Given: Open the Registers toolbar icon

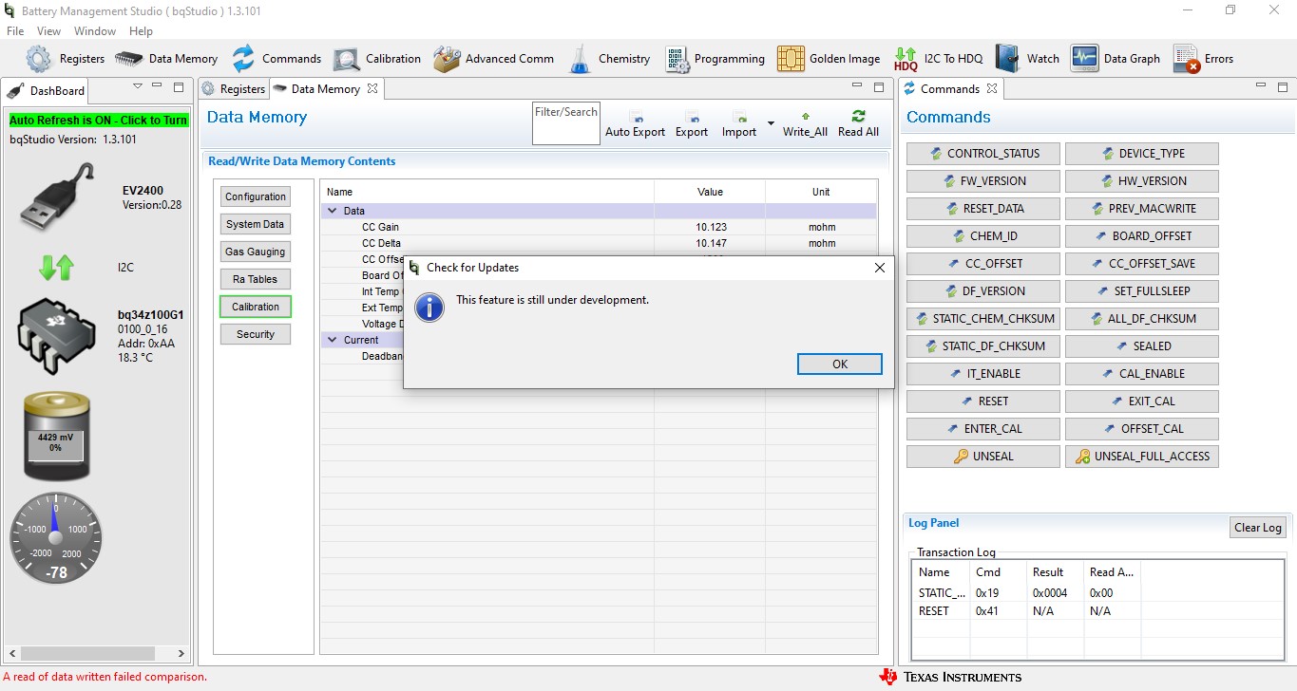Looking at the screenshot, I should [x=39, y=59].
